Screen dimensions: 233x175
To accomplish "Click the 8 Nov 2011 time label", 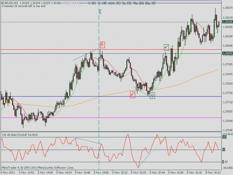I will pos(8,172).
